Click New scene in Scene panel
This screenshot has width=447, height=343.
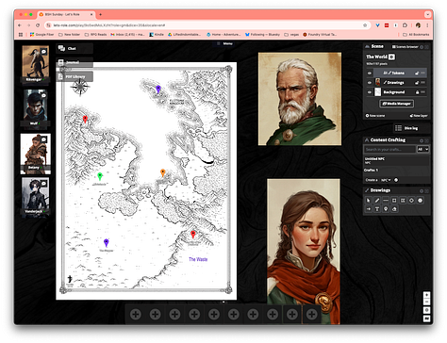(x=375, y=116)
